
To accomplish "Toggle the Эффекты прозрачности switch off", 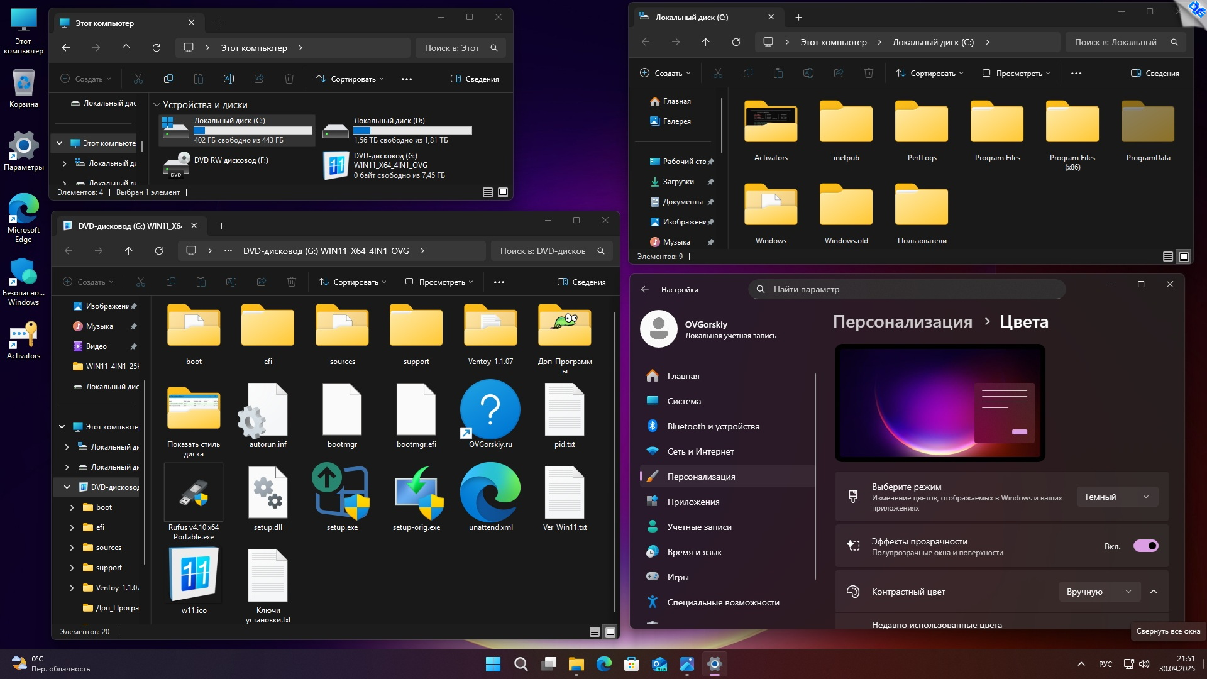I will [x=1145, y=546].
